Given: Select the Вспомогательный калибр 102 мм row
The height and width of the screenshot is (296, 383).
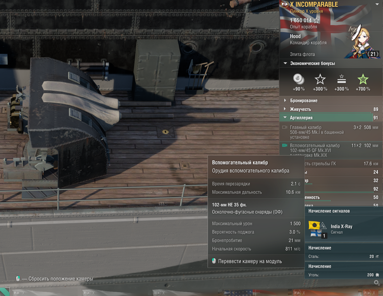Looking at the screenshot, I should click(331, 149).
